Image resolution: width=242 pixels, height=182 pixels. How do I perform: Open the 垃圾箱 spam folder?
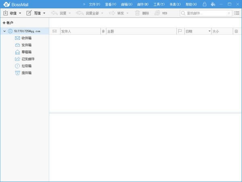(x=26, y=66)
